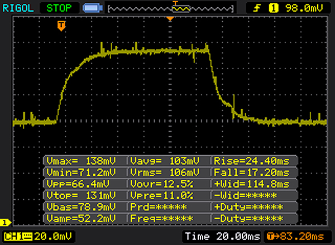Click the RIGOL logo
Image resolution: width=335 pixels, height=245 pixels.
18,8
